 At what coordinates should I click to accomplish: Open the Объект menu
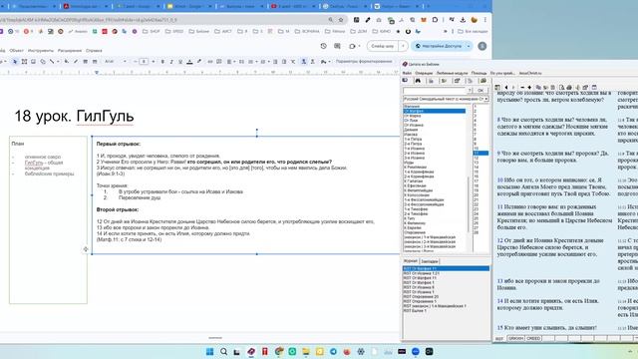pyautogui.click(x=16, y=51)
